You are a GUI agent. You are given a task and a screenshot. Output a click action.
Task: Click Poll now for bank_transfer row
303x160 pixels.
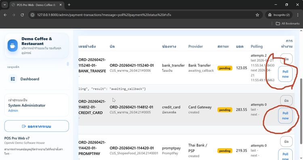click(x=285, y=74)
